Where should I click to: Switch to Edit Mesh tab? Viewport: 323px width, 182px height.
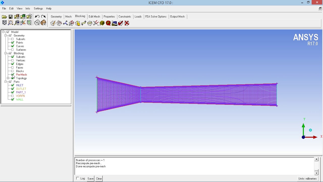(x=94, y=17)
